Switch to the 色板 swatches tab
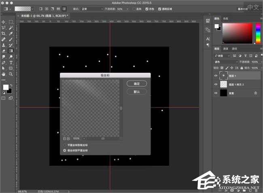 (226, 19)
